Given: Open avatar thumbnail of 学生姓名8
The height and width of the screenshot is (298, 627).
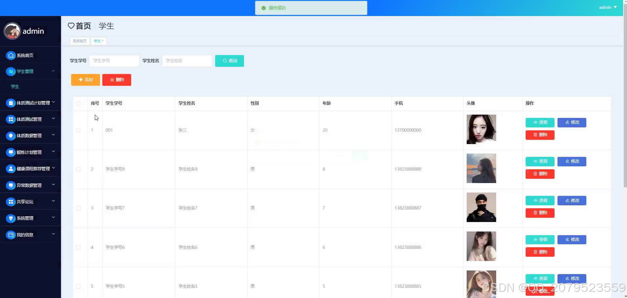Looking at the screenshot, I should 481,168.
